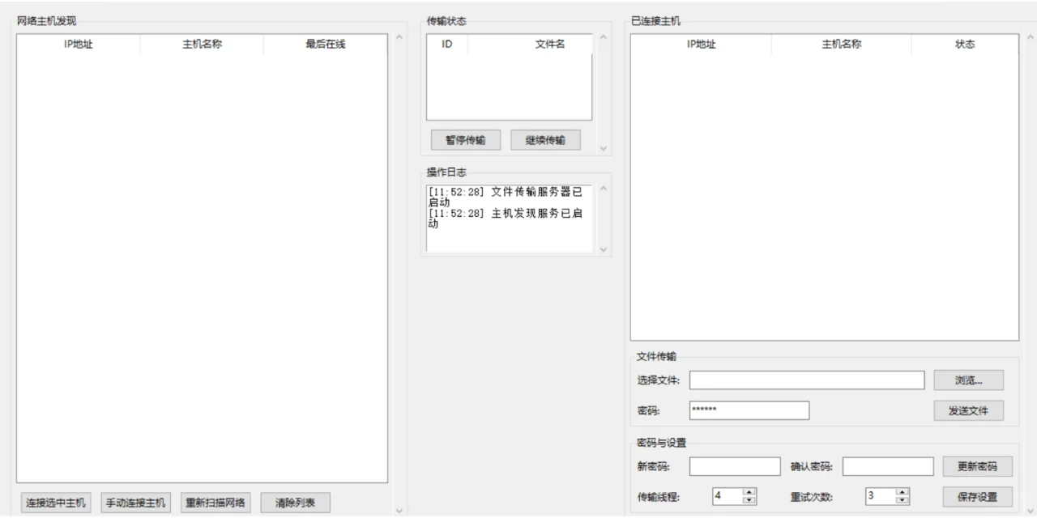The height and width of the screenshot is (518, 1037).
Task: Click 重新扫描网络 to rescan the network
Action: [x=216, y=502]
